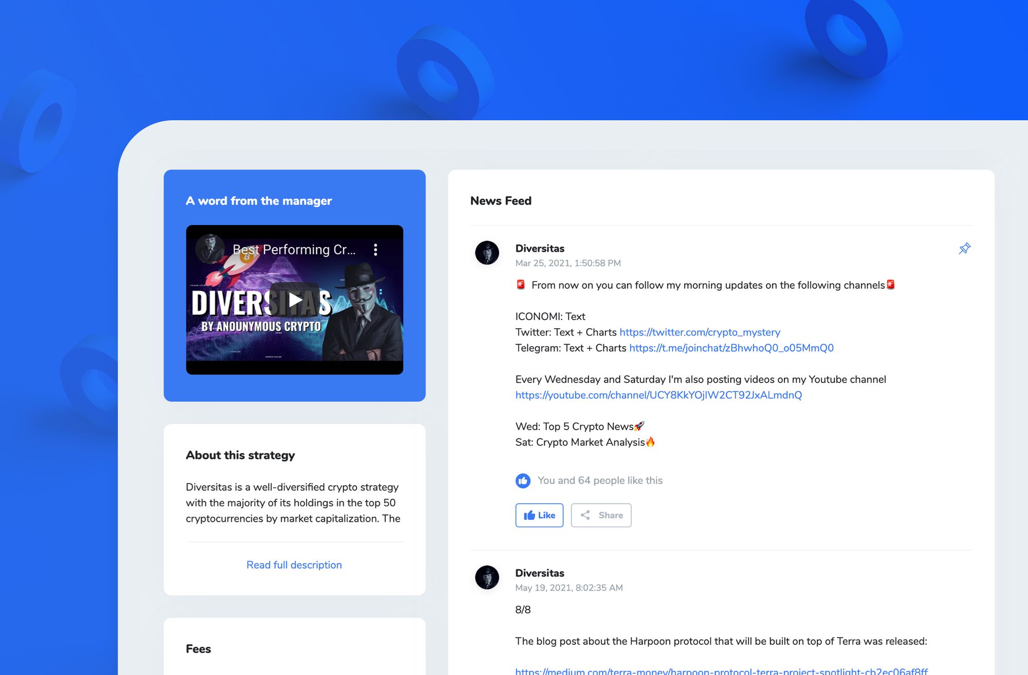The width and height of the screenshot is (1028, 675).
Task: Click the 'May 19, 2021, 8:02:35 AM' timestamp
Action: pos(569,588)
